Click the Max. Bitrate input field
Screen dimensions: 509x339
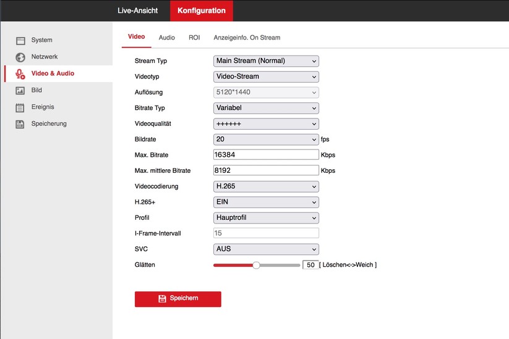266,155
